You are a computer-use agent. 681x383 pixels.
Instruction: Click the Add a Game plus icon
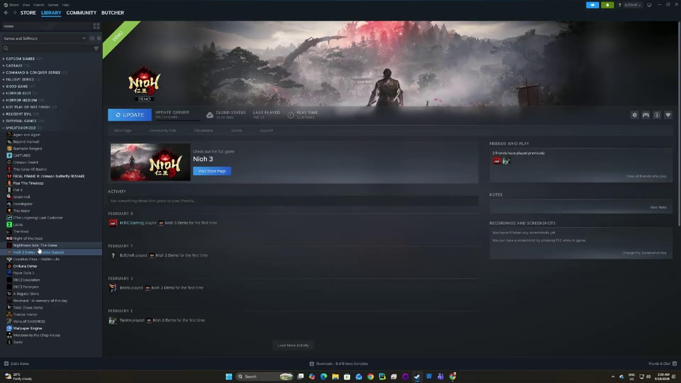coord(6,364)
